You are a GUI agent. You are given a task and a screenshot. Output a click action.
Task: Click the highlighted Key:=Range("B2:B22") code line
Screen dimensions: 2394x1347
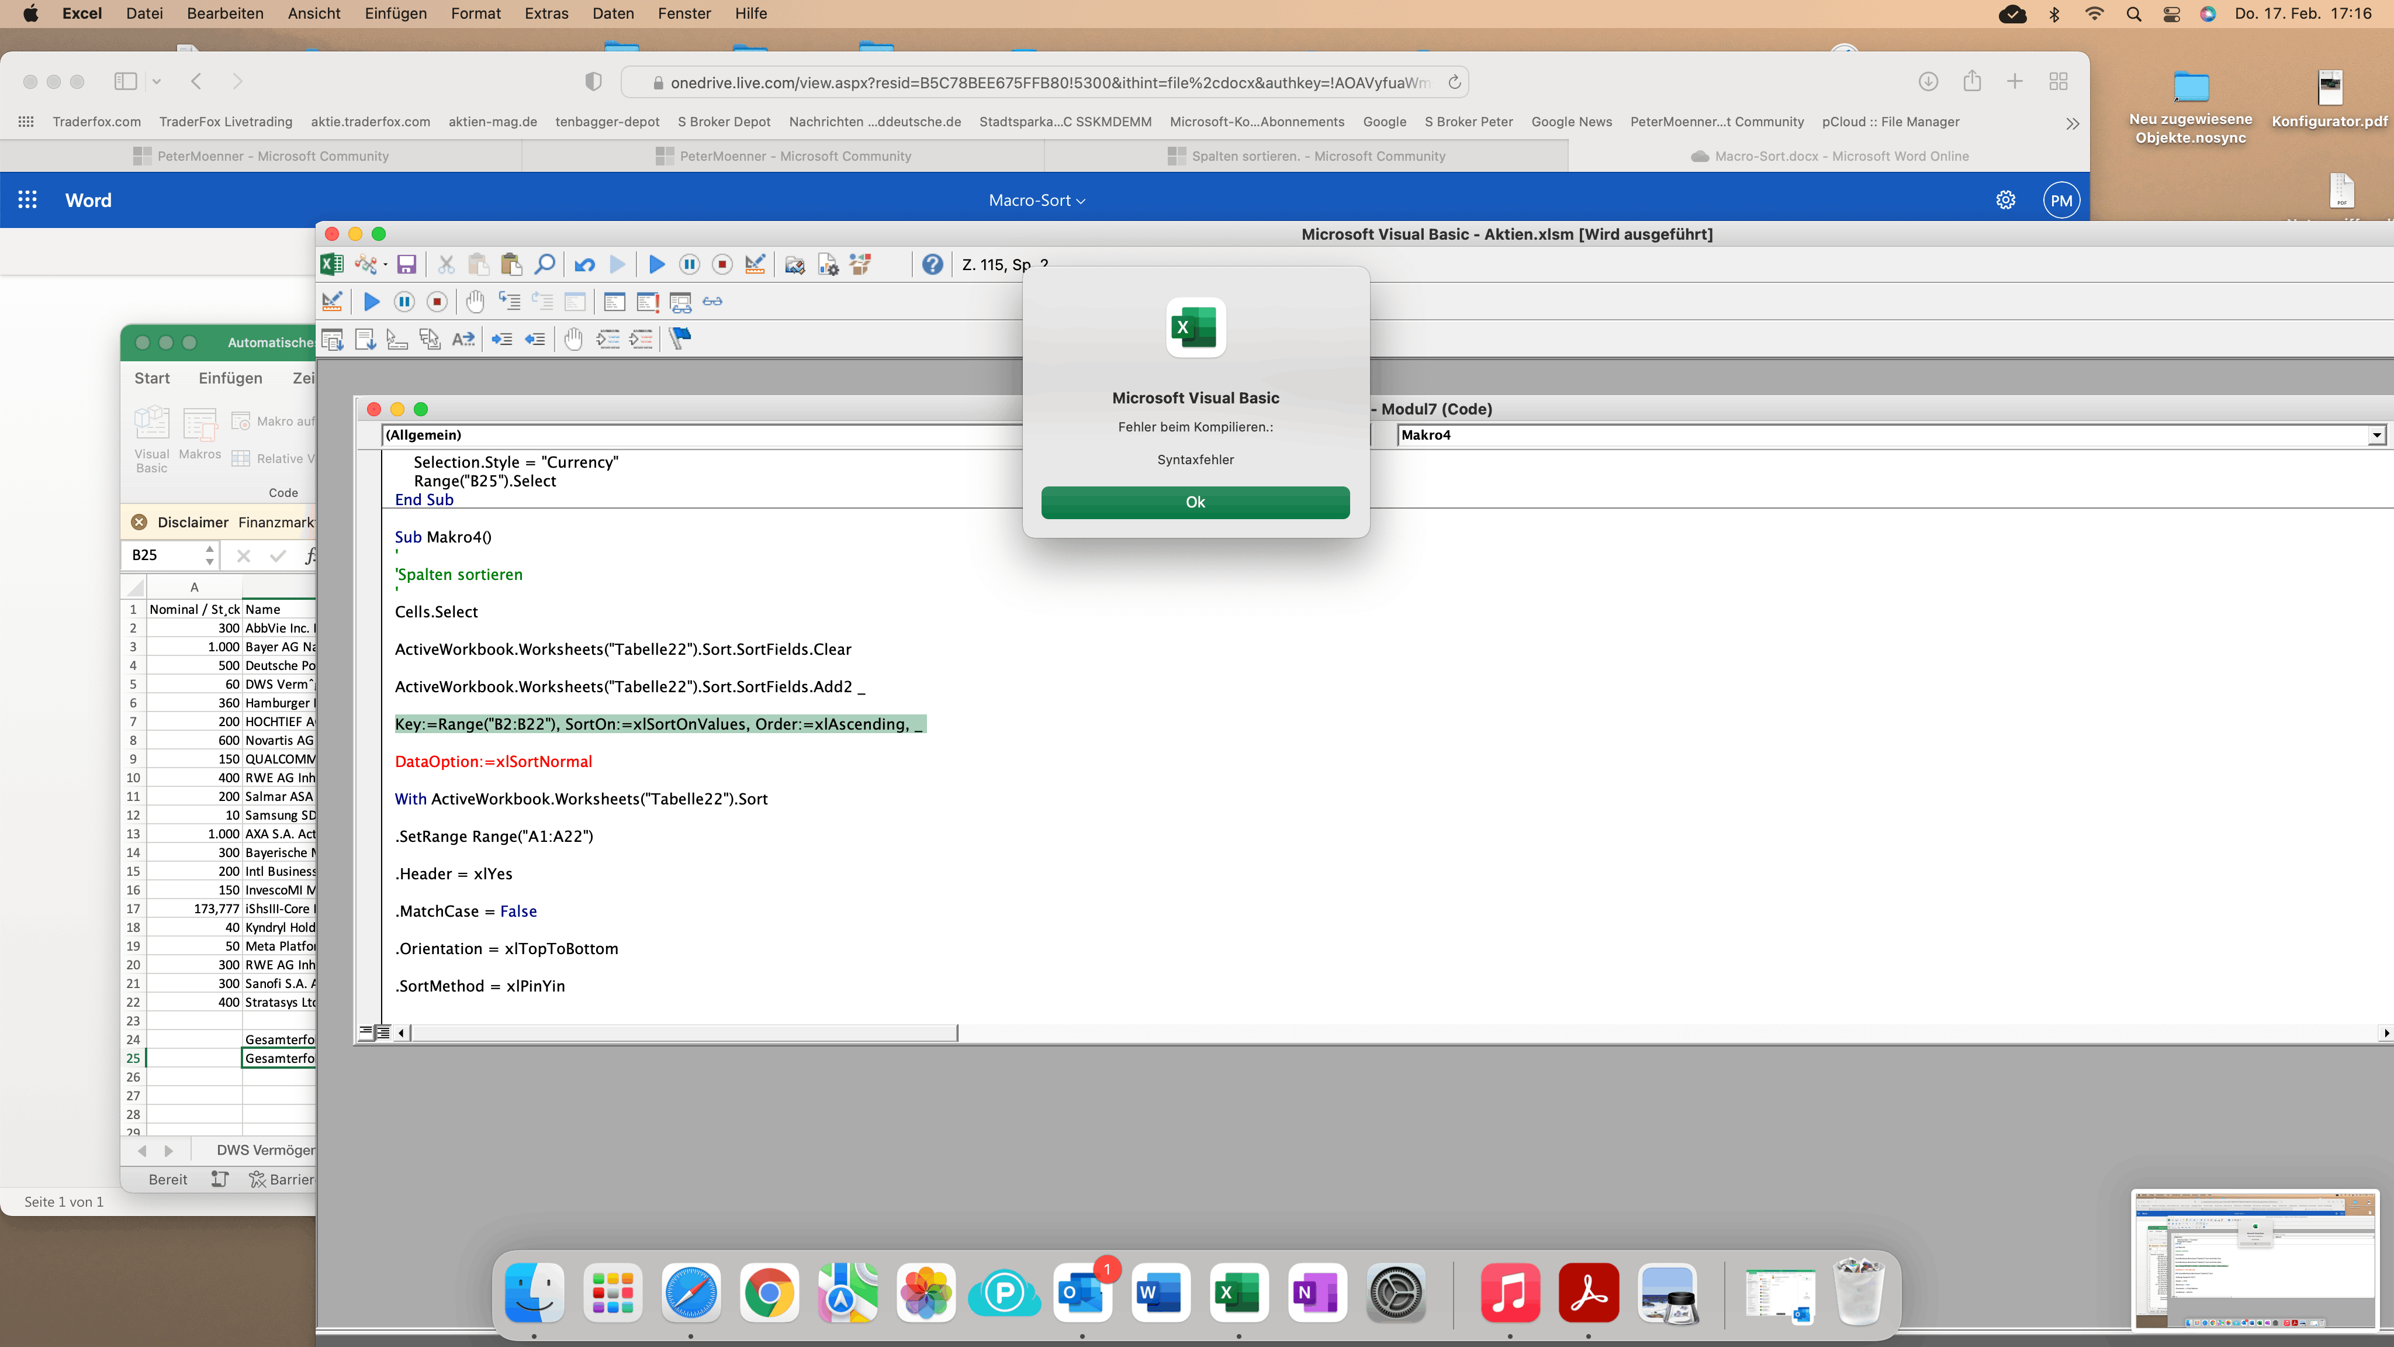click(x=660, y=724)
